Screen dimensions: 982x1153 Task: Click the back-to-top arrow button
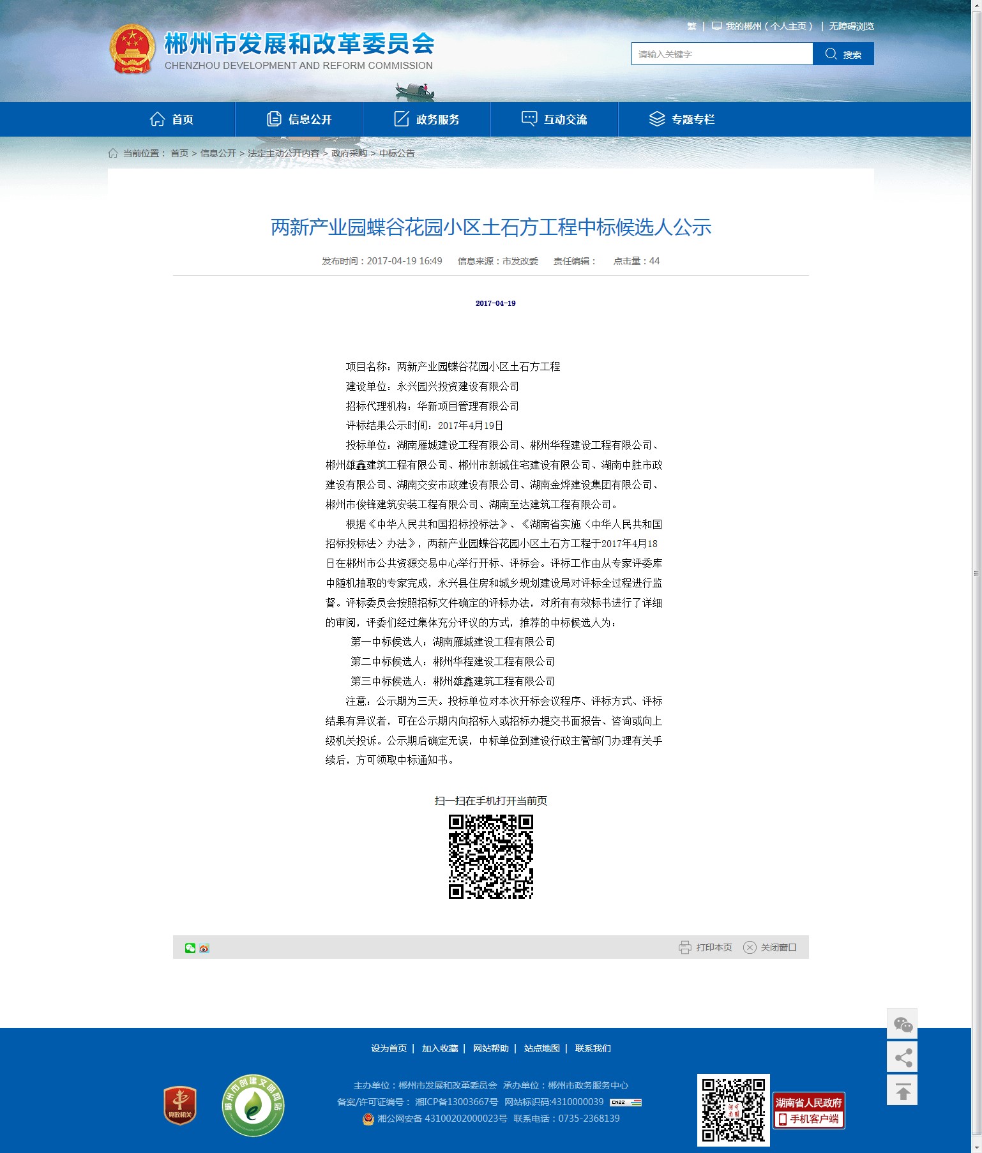tap(902, 1090)
